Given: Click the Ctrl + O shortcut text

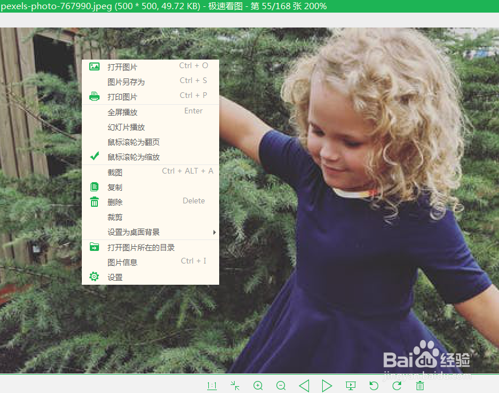Looking at the screenshot, I should point(193,66).
